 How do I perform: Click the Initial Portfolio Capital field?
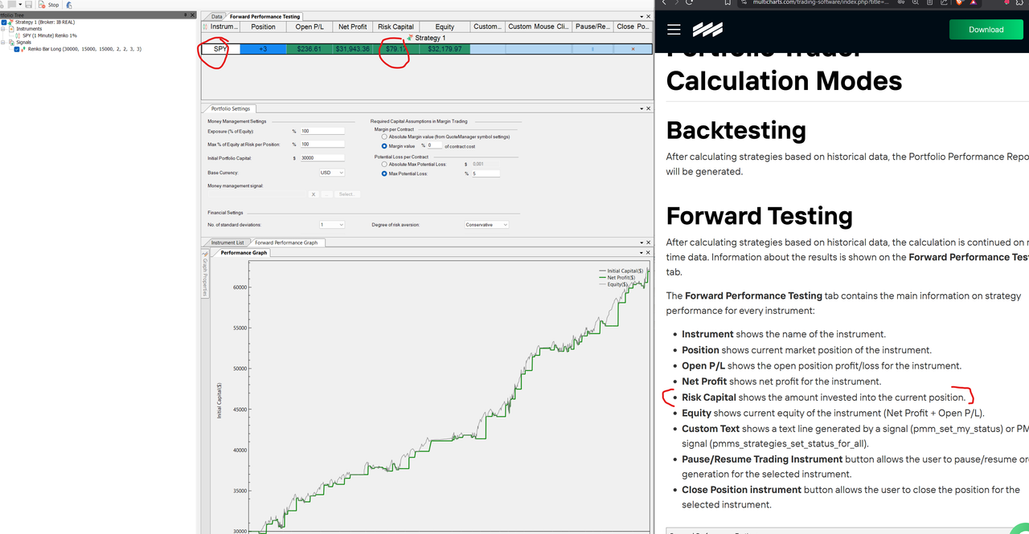(x=322, y=158)
